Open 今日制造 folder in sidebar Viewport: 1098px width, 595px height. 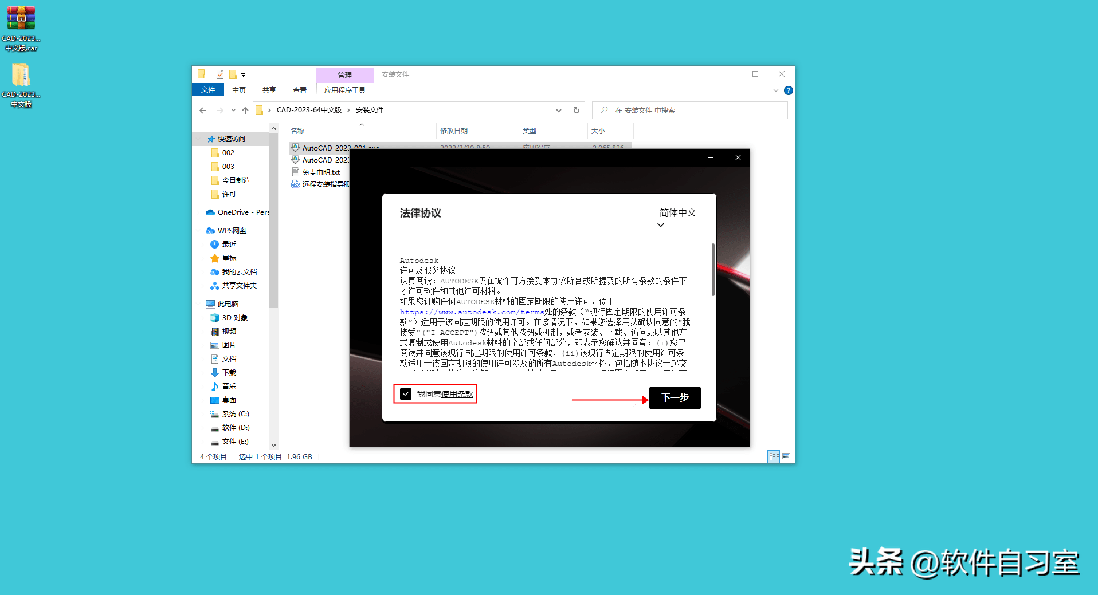pyautogui.click(x=230, y=180)
